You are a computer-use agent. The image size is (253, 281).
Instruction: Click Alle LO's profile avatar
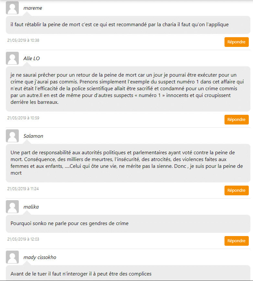tap(12, 58)
